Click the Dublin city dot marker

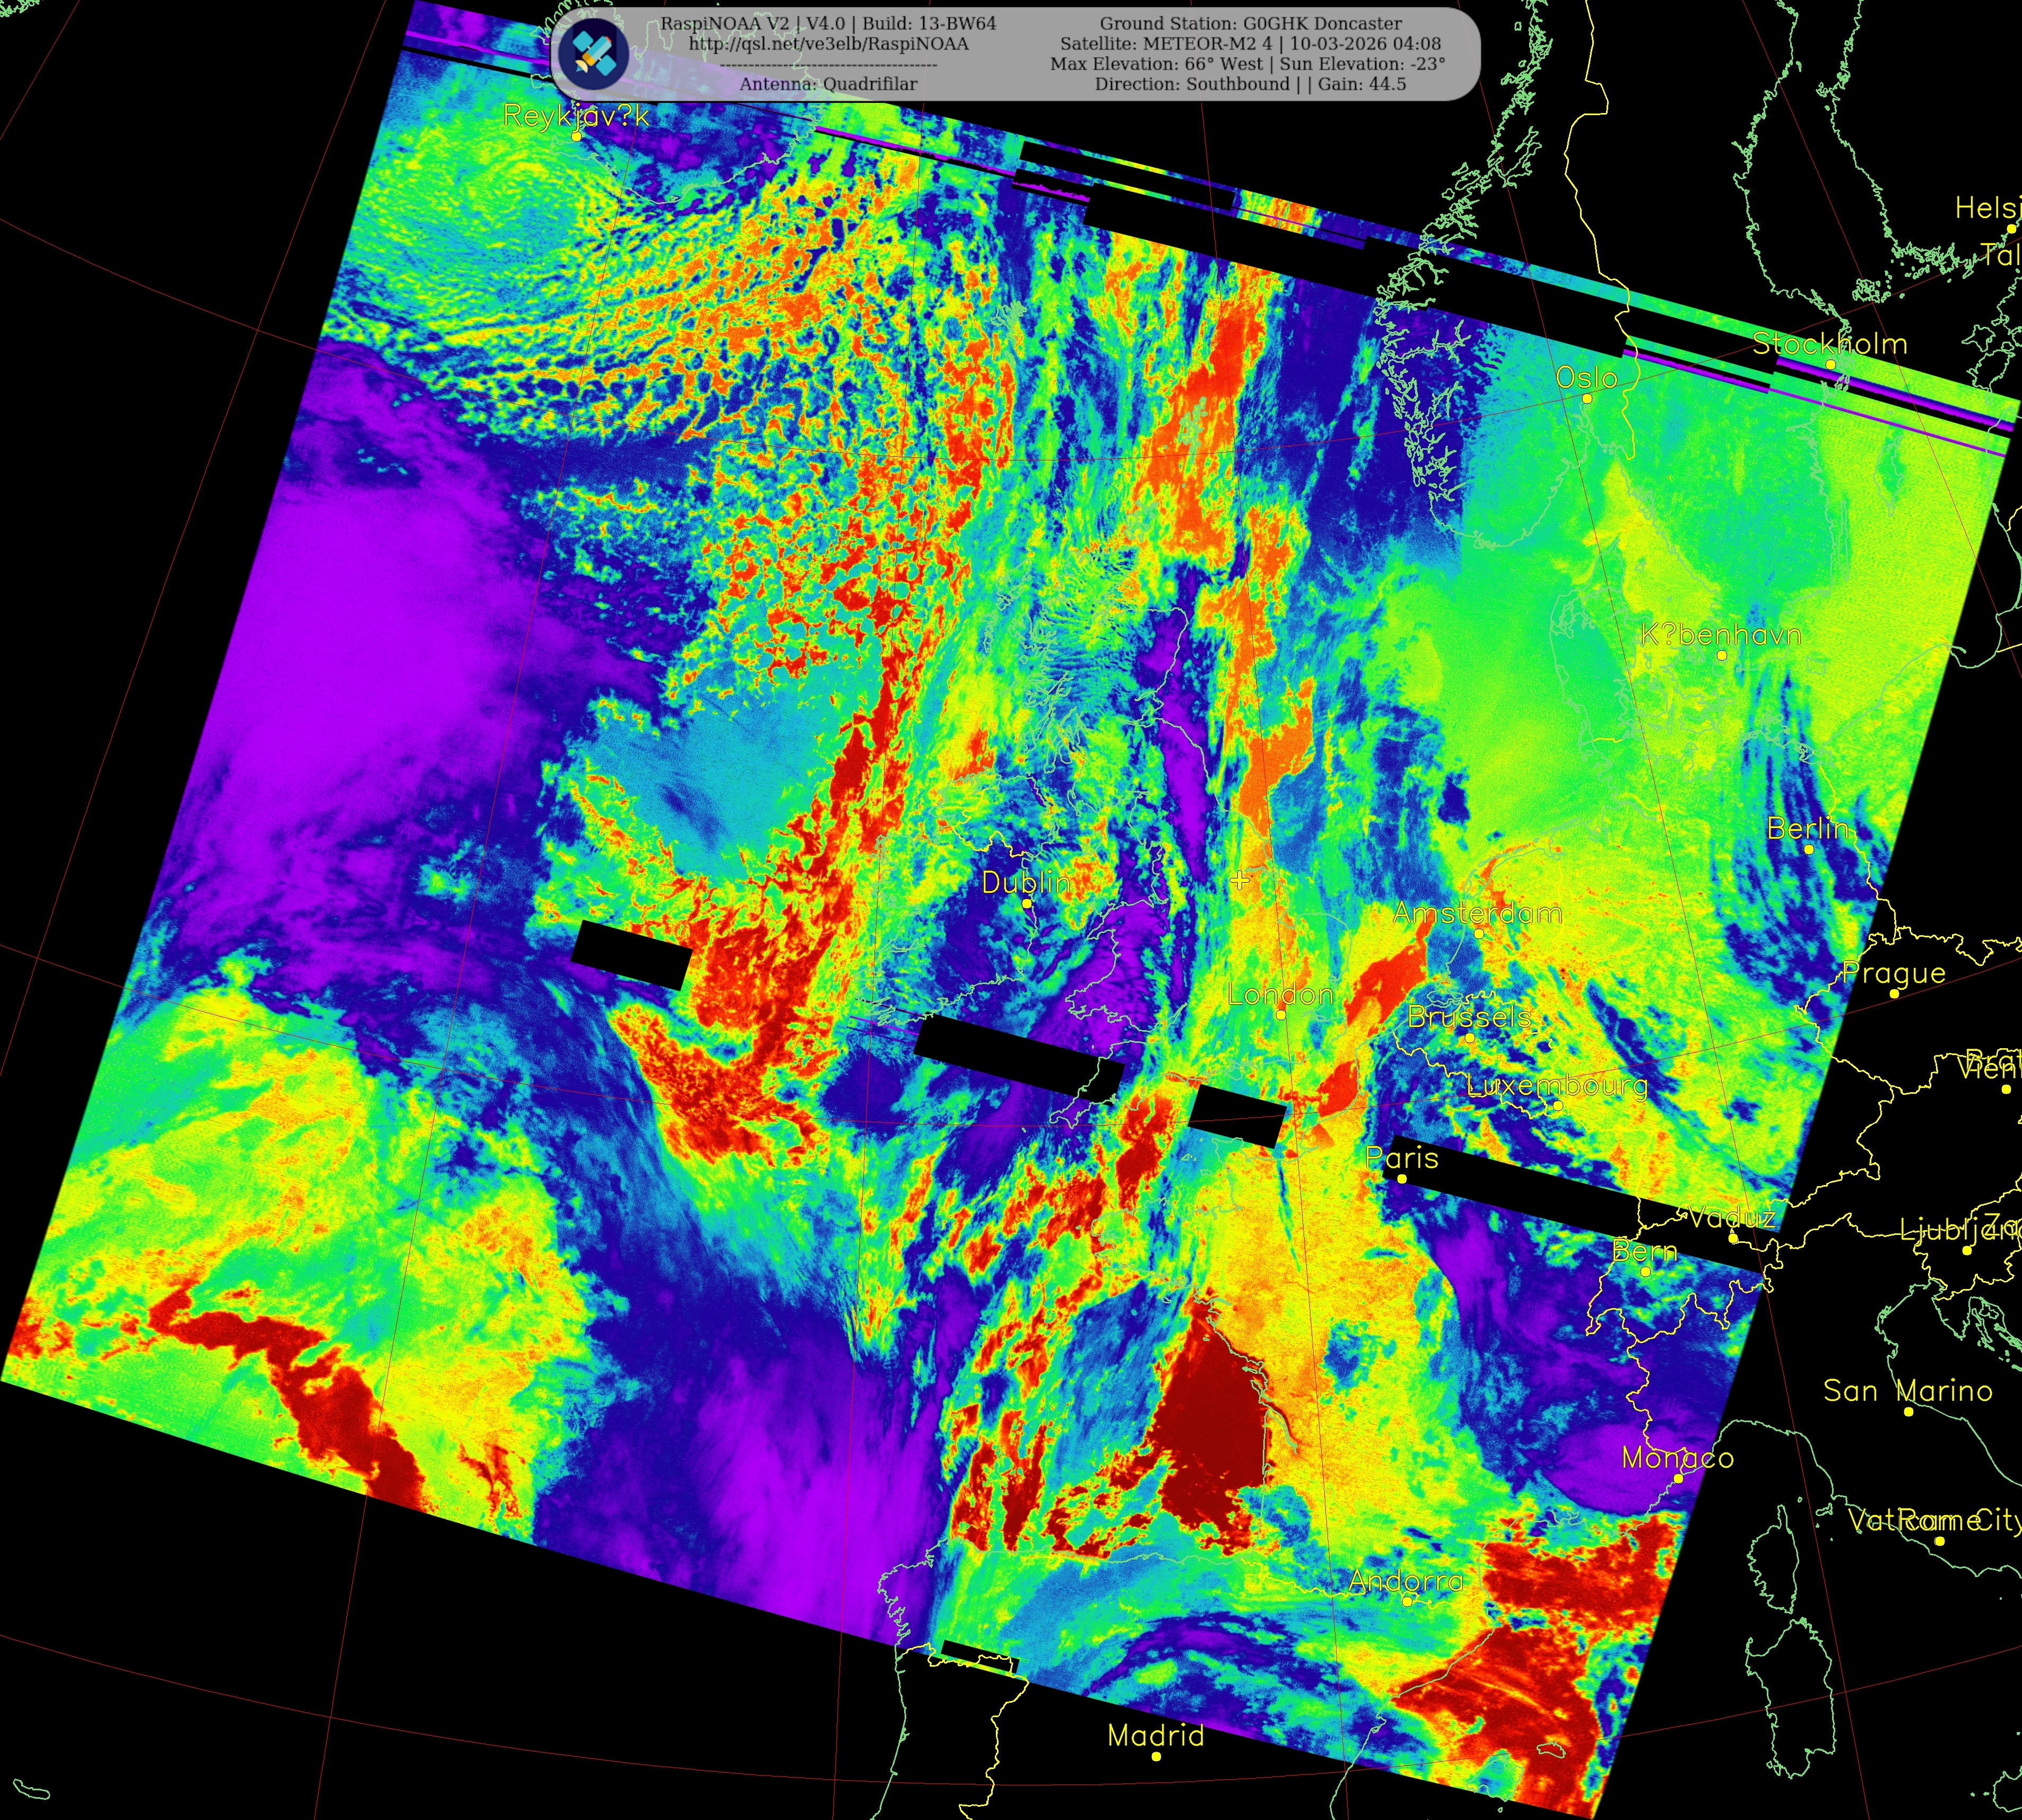pyautogui.click(x=1026, y=903)
